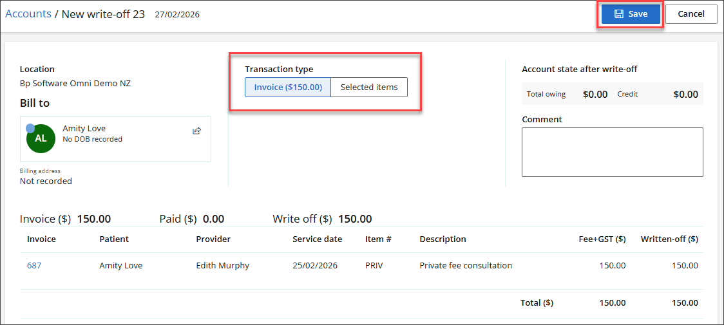The image size is (724, 325).
Task: Switch transaction type to Selected items
Action: tap(369, 88)
